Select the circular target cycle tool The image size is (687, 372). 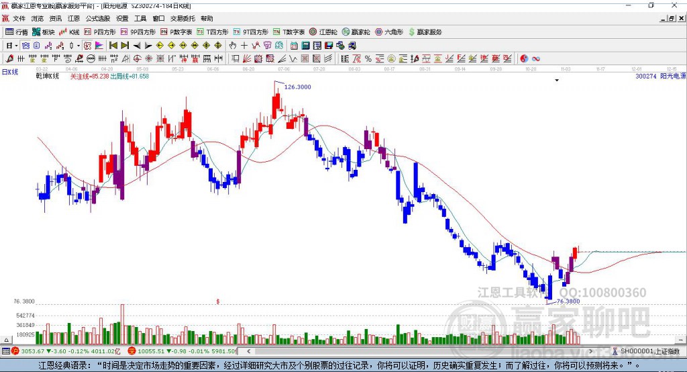(x=137, y=59)
